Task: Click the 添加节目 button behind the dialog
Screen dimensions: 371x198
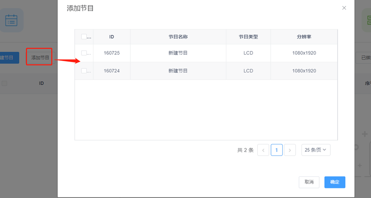Action: pyautogui.click(x=39, y=57)
